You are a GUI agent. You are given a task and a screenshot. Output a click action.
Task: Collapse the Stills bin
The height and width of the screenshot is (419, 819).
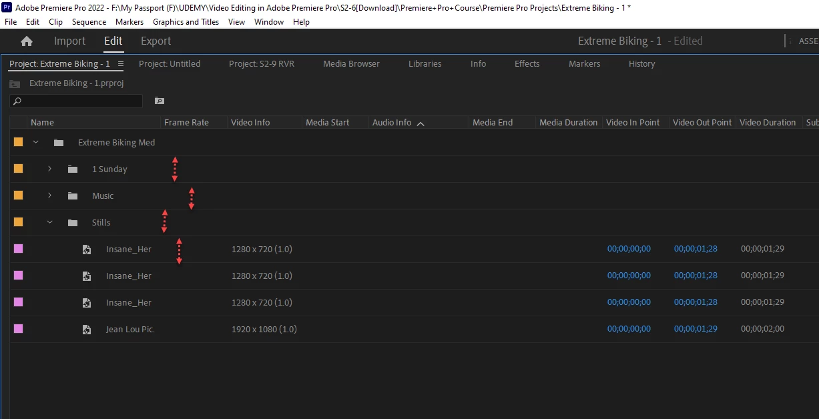(49, 222)
